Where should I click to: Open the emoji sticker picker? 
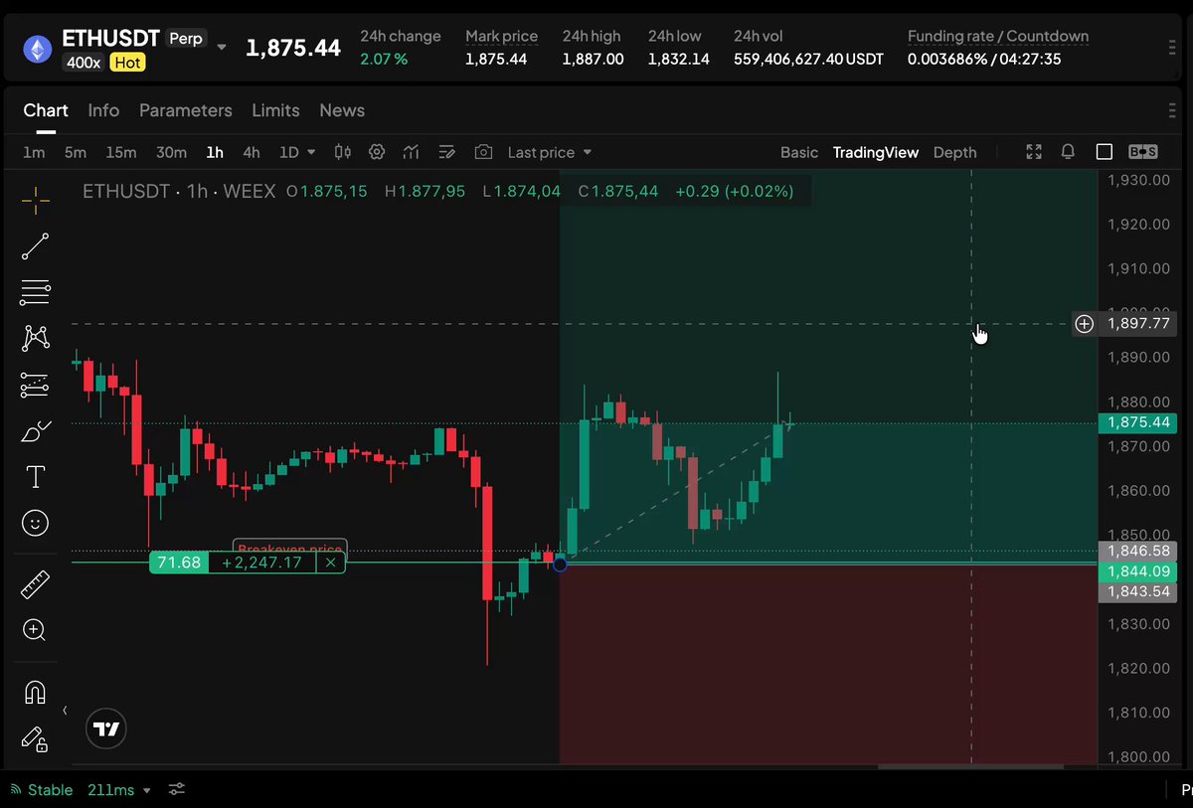pyautogui.click(x=35, y=523)
